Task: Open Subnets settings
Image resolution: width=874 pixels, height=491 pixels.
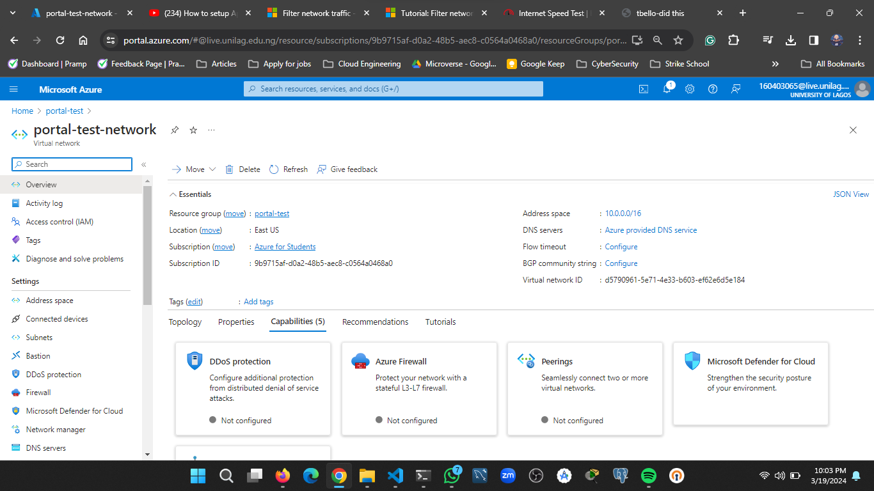Action: 39,338
